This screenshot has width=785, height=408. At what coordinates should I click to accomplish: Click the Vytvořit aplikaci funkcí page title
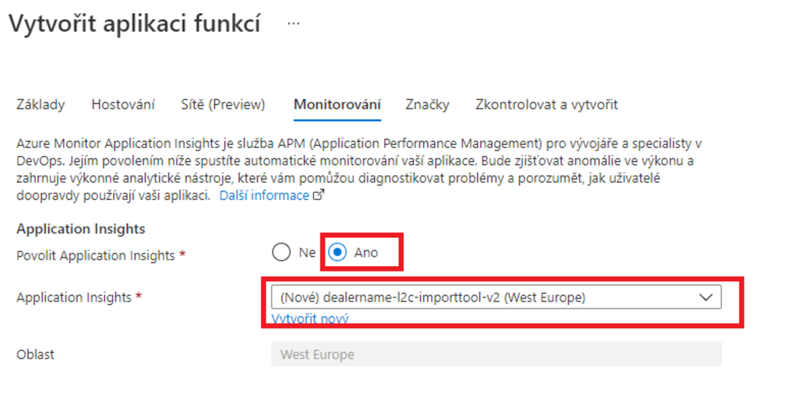tap(134, 24)
